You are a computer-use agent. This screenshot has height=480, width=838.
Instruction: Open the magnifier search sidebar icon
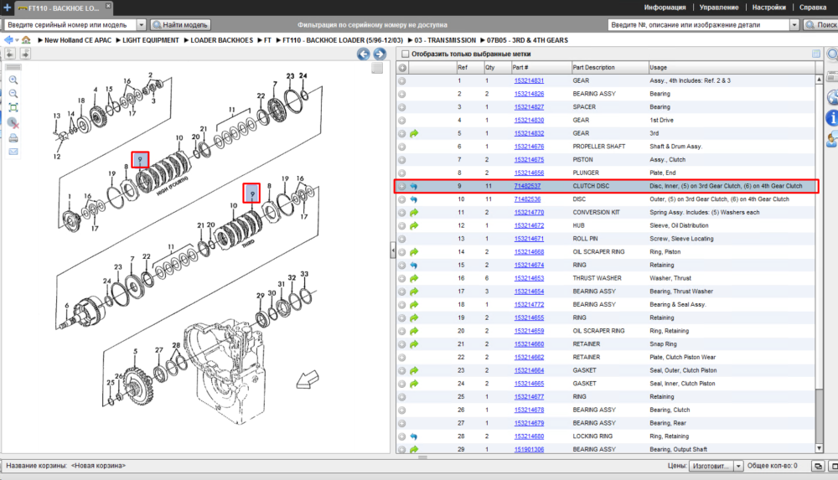(832, 54)
